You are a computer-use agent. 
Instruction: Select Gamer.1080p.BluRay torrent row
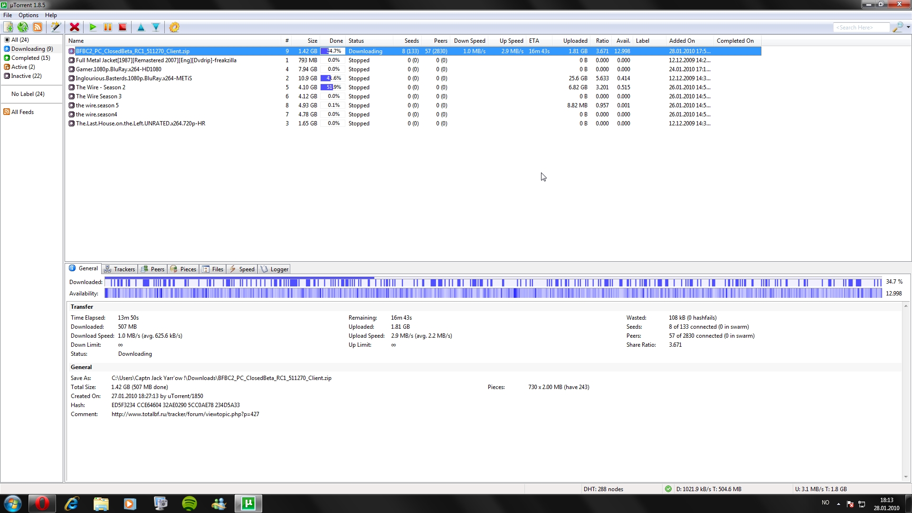[x=413, y=69]
